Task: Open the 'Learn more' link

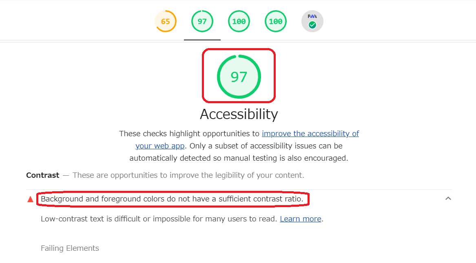Action: [301, 219]
